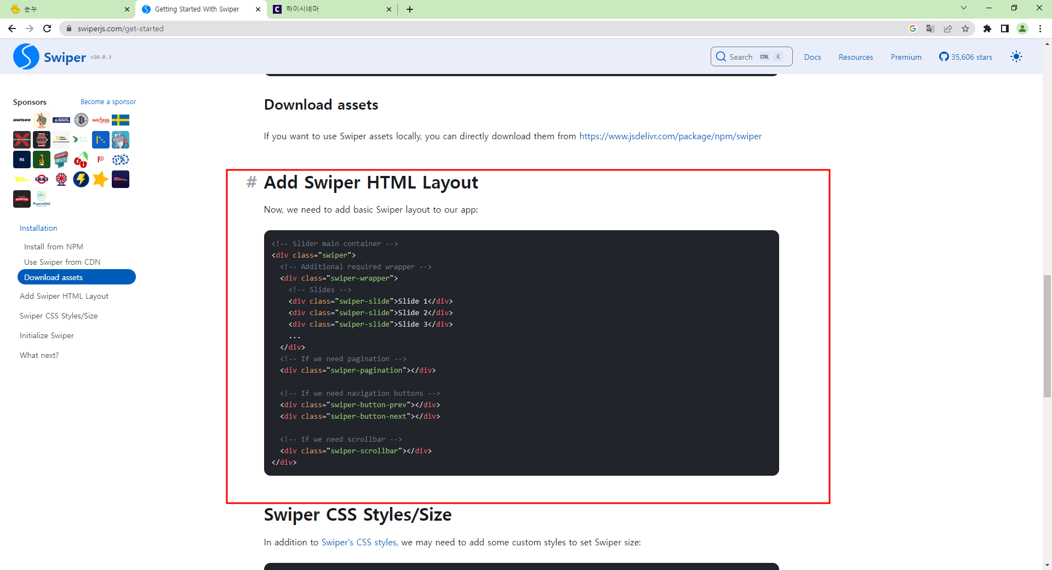The width and height of the screenshot is (1052, 570).
Task: Go to Use Swiper from CDN section
Action: point(62,262)
